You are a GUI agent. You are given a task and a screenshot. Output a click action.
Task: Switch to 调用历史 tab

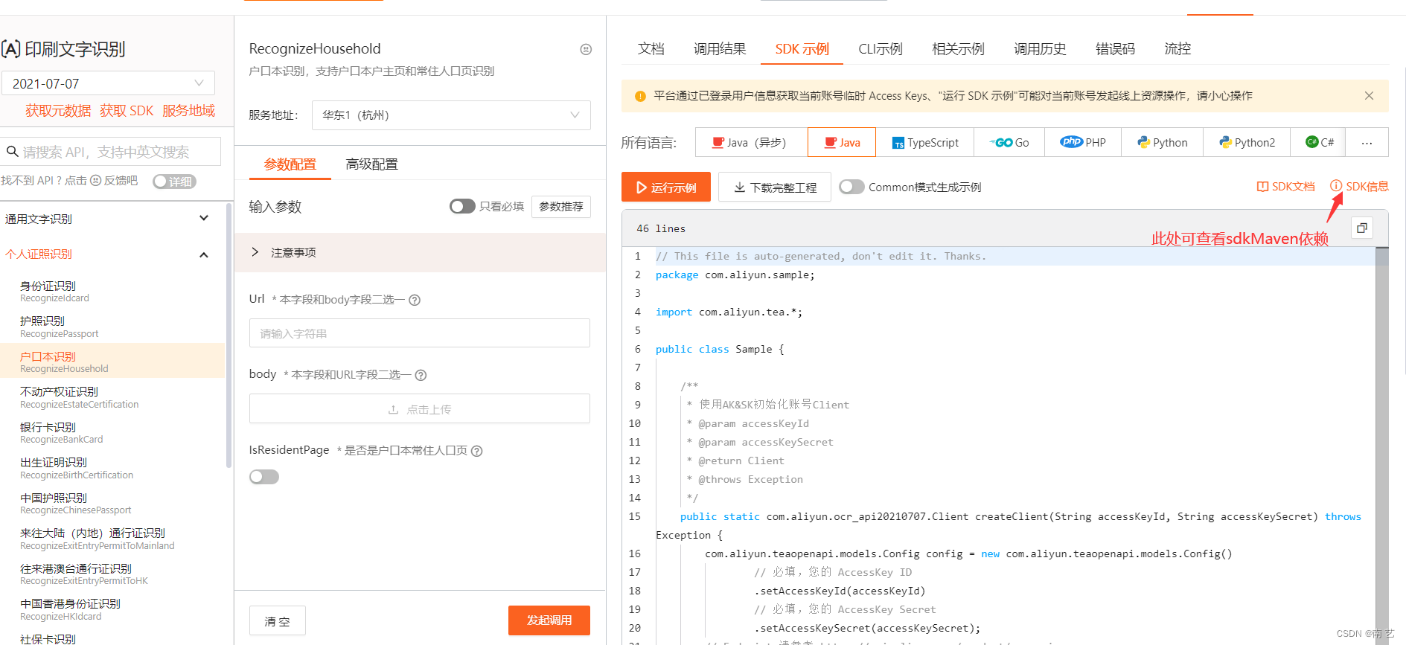[x=1040, y=49]
